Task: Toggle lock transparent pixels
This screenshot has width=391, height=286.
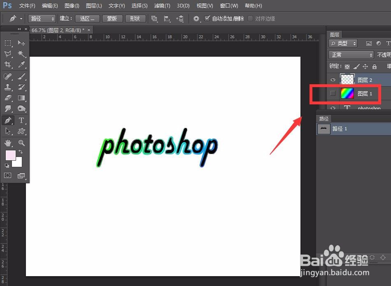Action: pos(347,67)
